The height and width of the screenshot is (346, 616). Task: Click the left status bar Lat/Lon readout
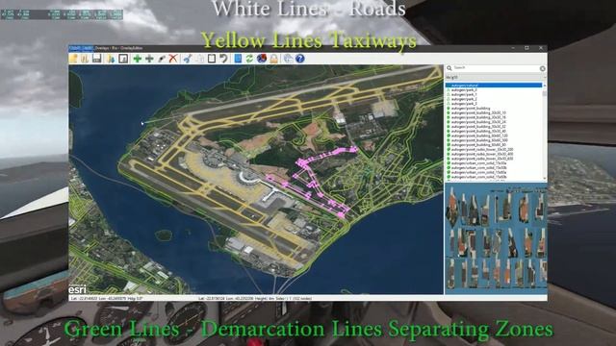(107, 299)
